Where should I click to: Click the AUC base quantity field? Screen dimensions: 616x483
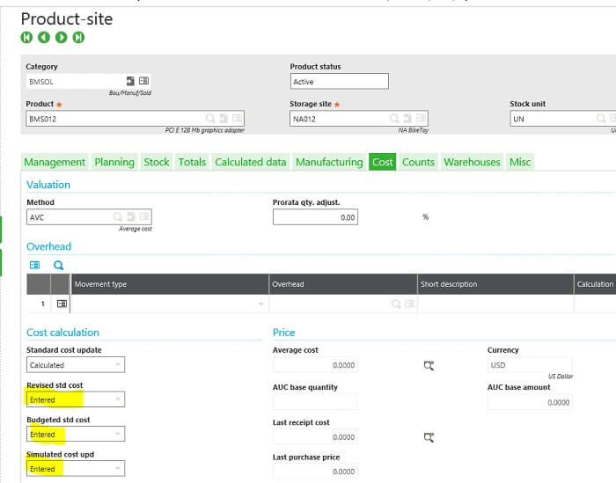click(315, 402)
